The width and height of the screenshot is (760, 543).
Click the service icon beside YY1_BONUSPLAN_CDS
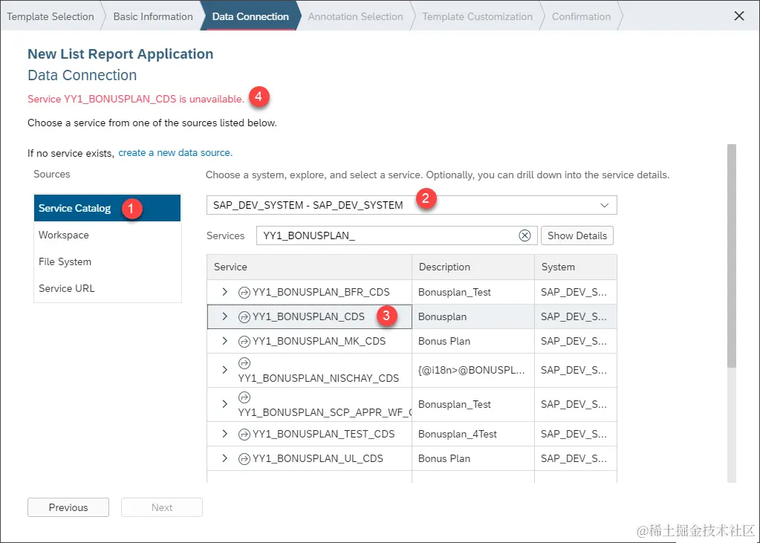(244, 317)
